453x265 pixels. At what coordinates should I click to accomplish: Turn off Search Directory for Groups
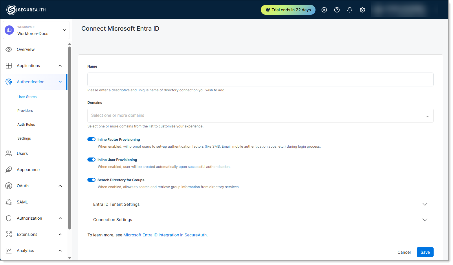[91, 180]
